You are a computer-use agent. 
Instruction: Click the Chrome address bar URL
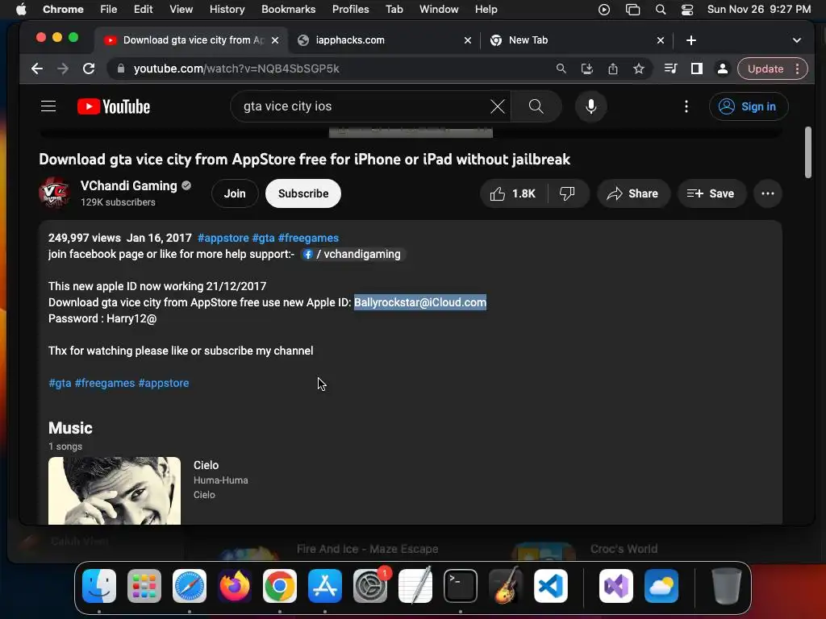coord(236,69)
